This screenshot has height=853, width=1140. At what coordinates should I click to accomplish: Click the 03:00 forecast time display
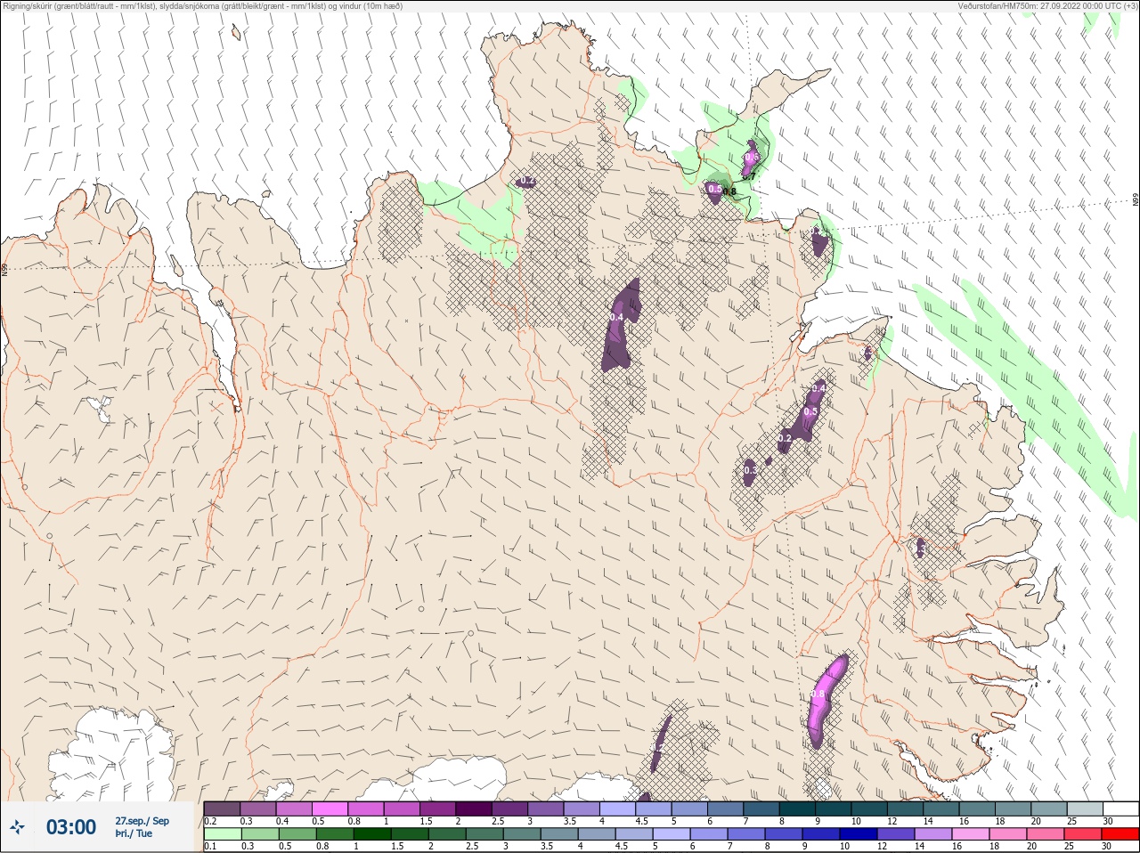point(71,827)
